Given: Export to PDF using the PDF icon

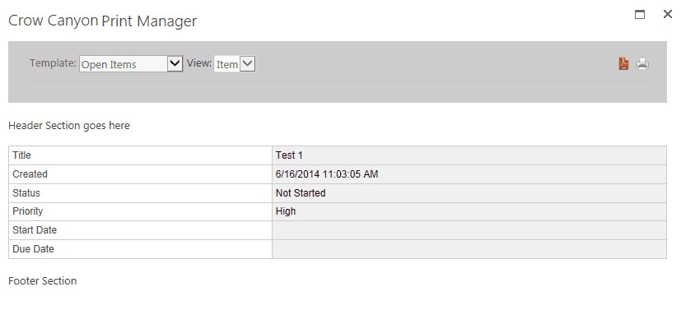Looking at the screenshot, I should coord(623,64).
